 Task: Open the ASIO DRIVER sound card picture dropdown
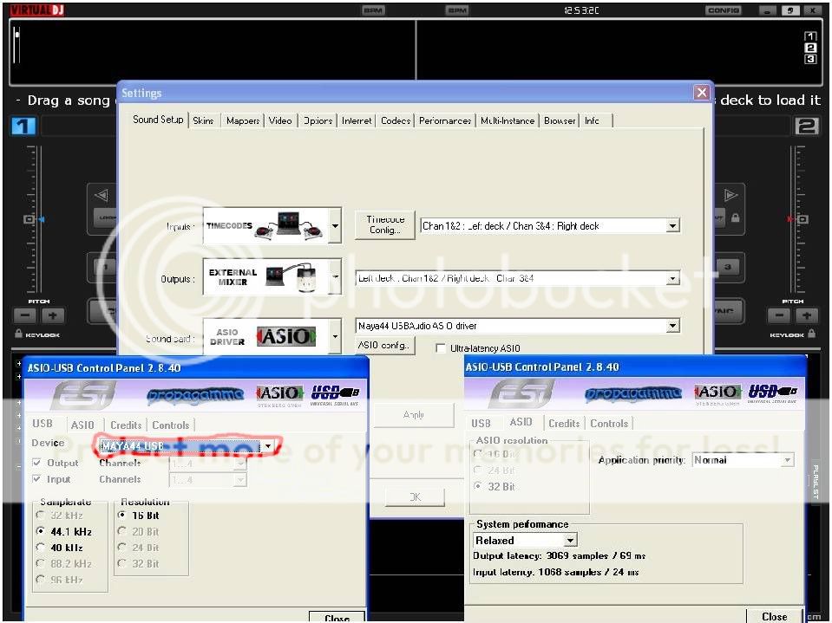click(335, 336)
